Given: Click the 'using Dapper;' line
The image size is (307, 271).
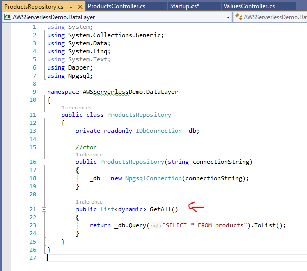Looking at the screenshot, I should [70, 67].
